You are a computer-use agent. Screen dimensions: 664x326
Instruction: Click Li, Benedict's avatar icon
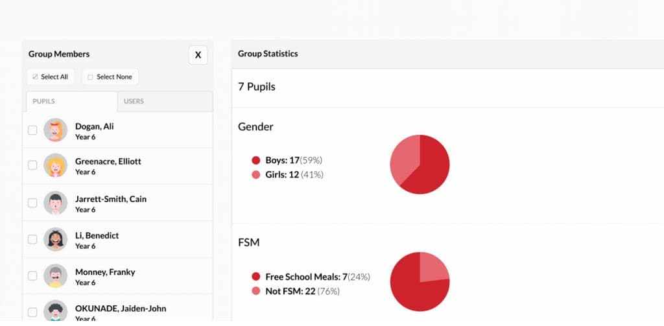pyautogui.click(x=56, y=239)
